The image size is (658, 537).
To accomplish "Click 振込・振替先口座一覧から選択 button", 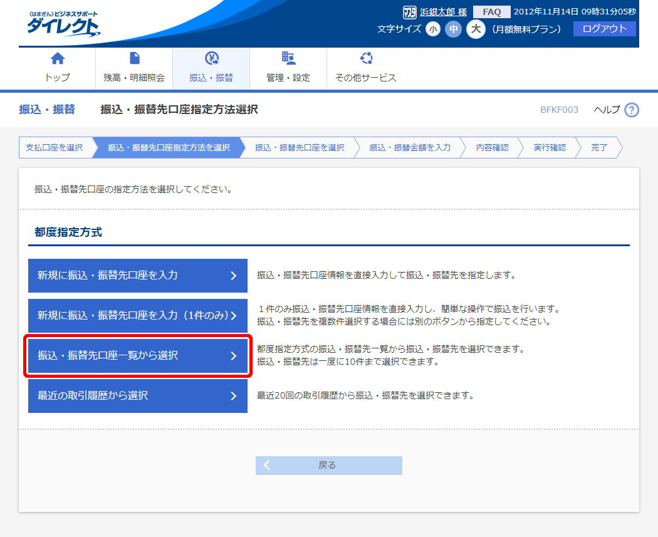I will point(138,356).
